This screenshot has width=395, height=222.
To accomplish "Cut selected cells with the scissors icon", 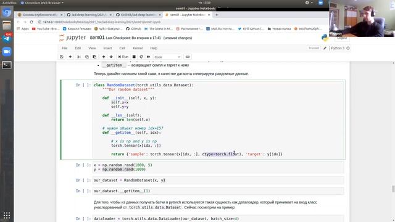I will [x=79, y=57].
